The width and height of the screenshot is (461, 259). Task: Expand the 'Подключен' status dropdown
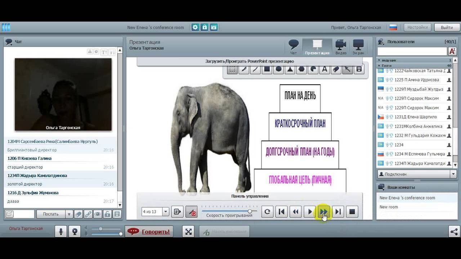(x=453, y=174)
